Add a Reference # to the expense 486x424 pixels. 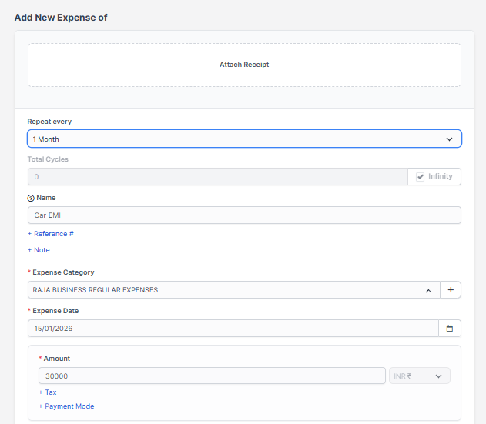51,234
